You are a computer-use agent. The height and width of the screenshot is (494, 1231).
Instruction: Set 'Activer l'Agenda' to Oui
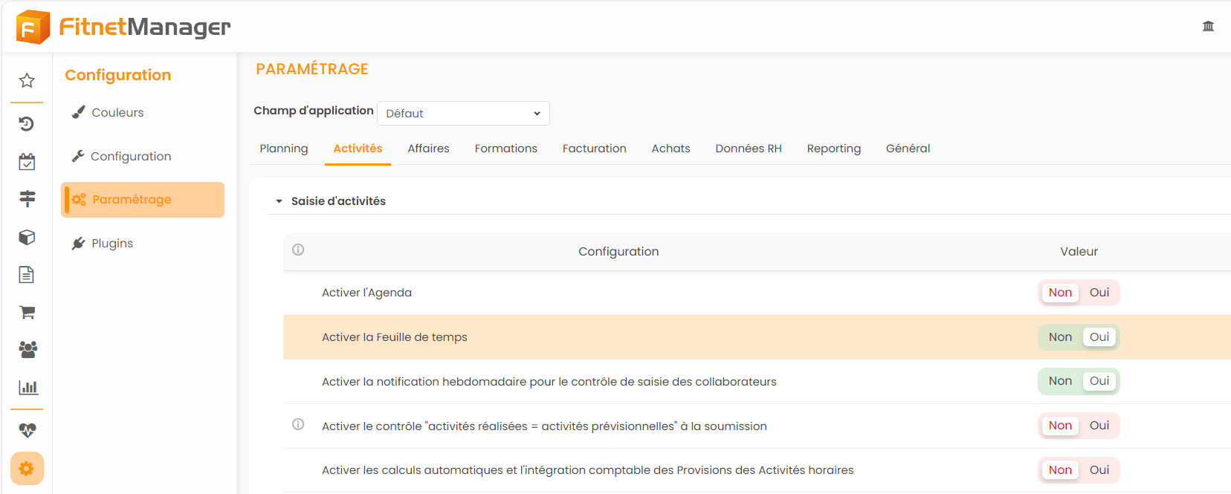click(x=1099, y=293)
